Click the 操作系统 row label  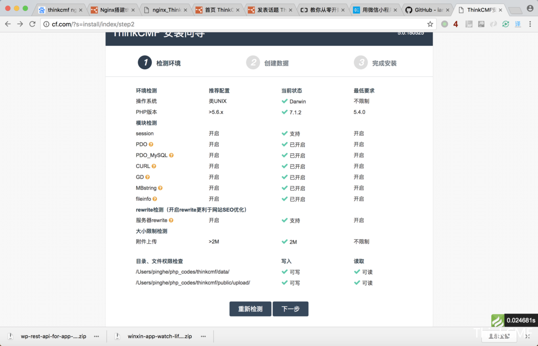146,101
